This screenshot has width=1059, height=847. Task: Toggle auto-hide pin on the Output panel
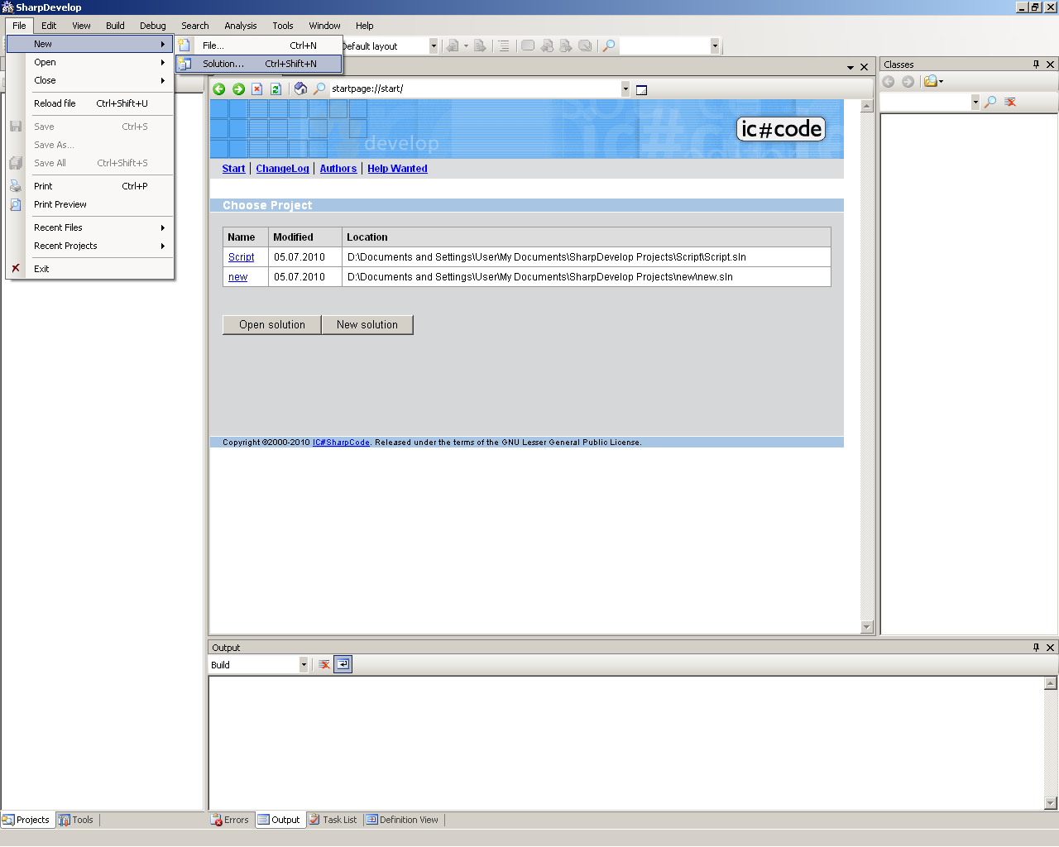pyautogui.click(x=1036, y=648)
